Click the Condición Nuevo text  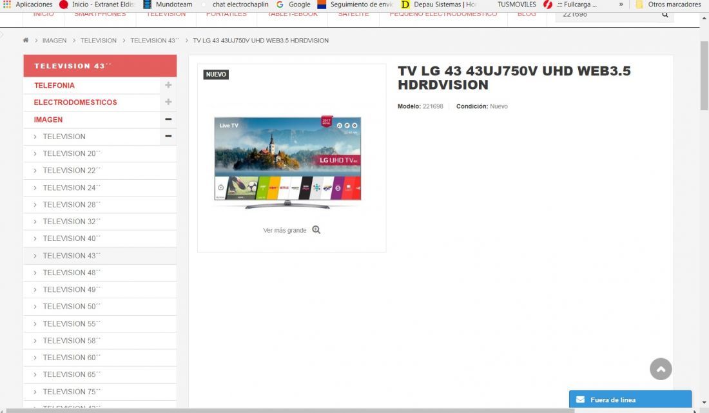pyautogui.click(x=481, y=106)
